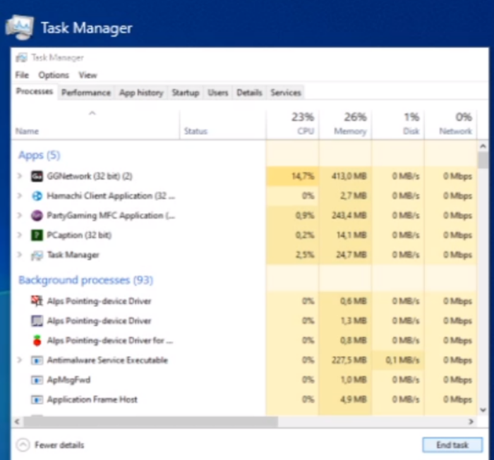
Task: Click the Antimalware Service Executable icon
Action: (37, 360)
